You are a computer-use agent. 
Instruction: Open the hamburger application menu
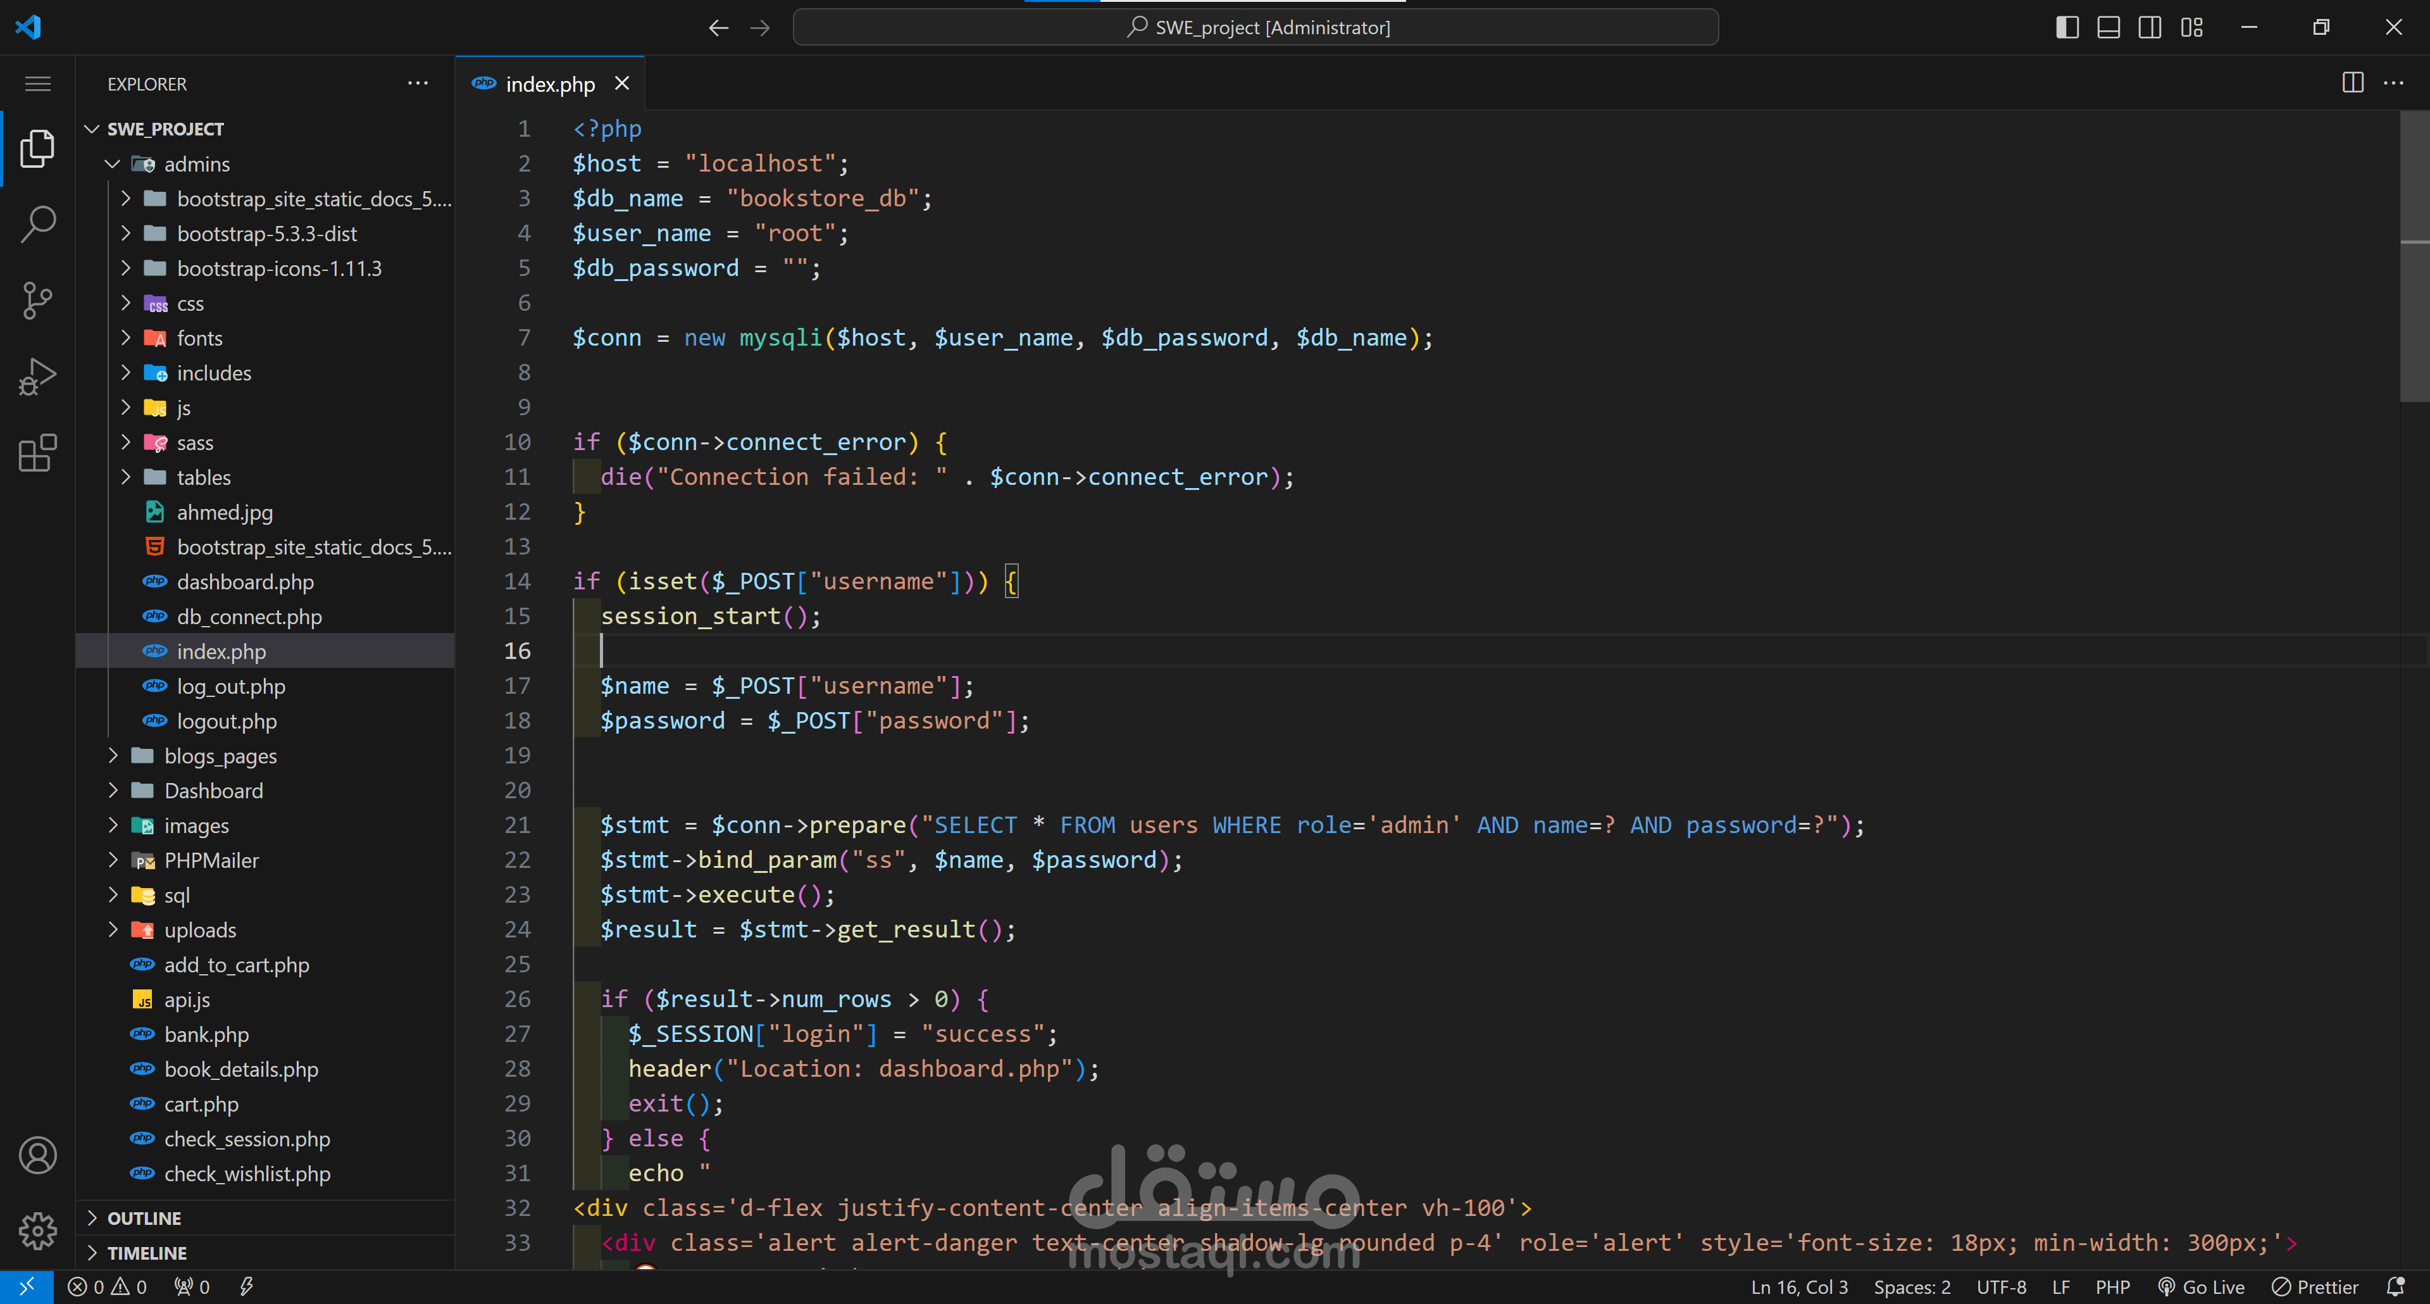point(38,84)
